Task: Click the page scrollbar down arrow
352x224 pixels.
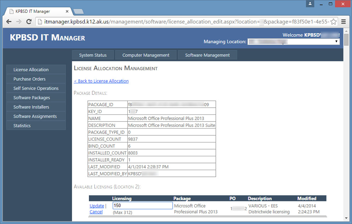Action: pos(346,218)
